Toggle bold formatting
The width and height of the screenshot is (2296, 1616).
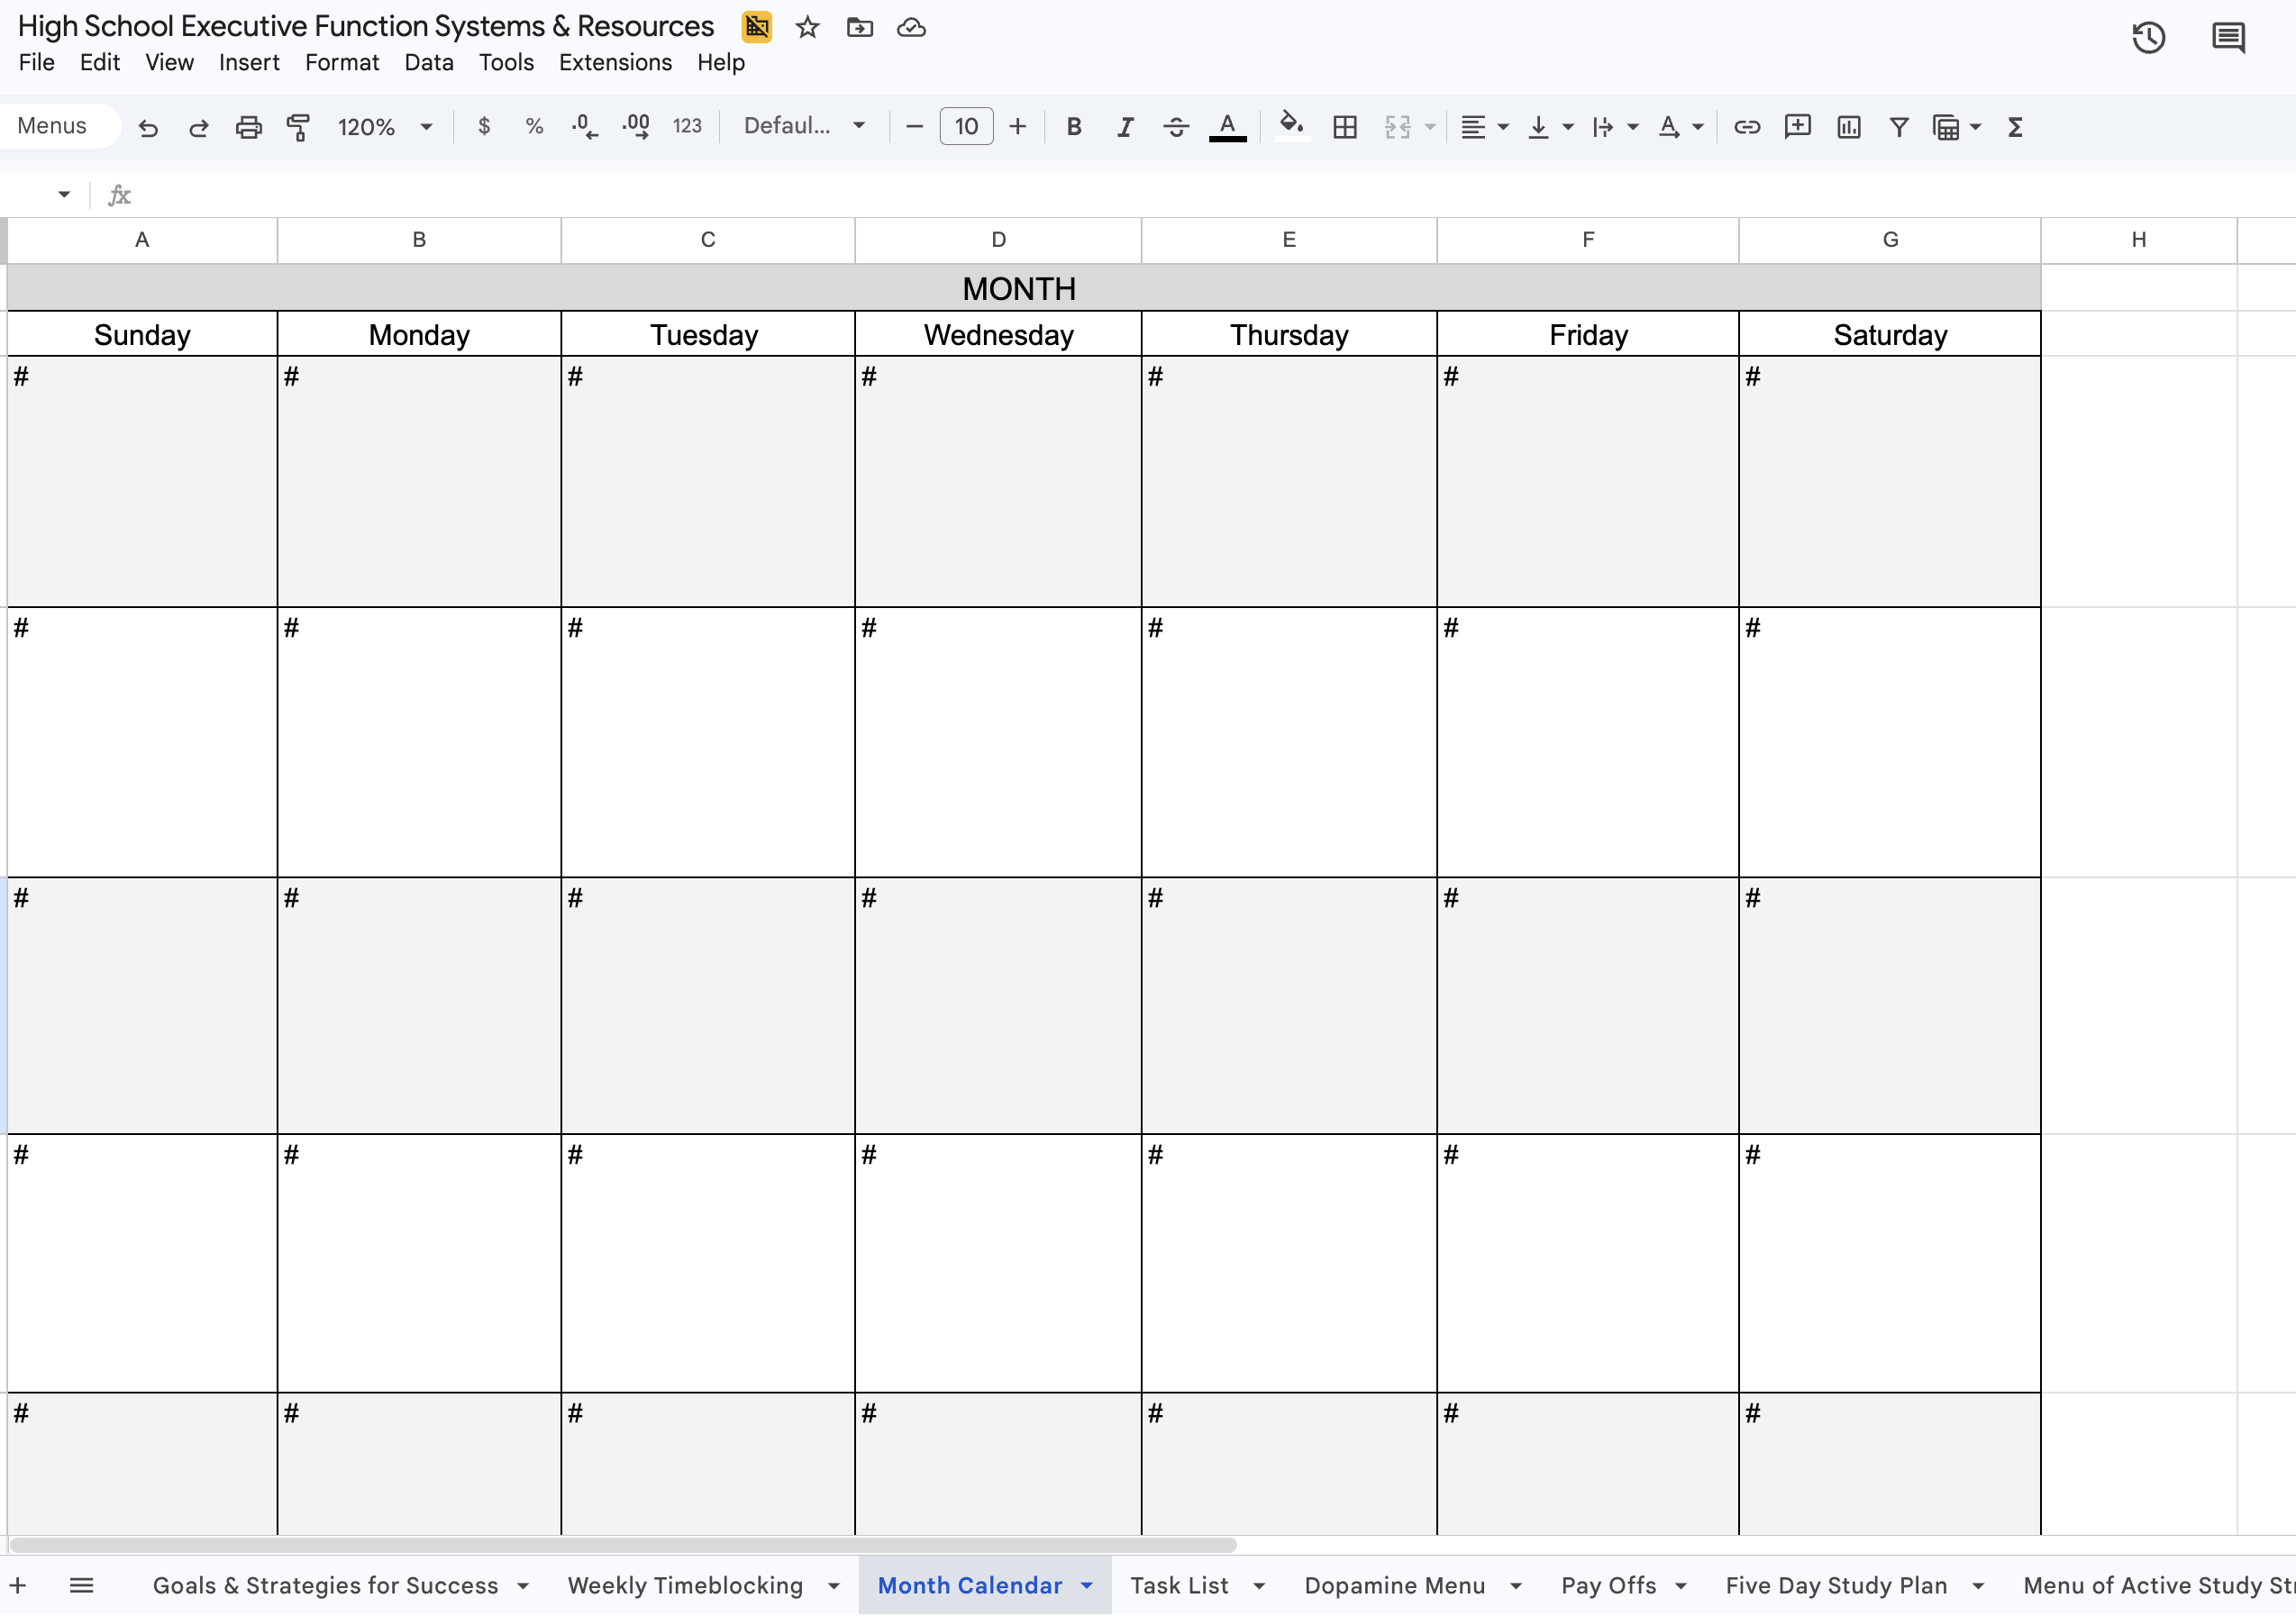(x=1073, y=127)
